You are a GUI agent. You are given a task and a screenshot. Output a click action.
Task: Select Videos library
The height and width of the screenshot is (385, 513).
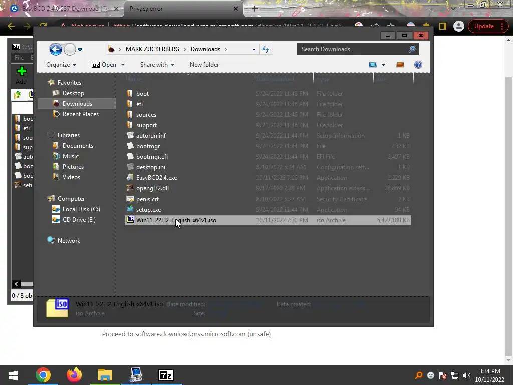(71, 177)
